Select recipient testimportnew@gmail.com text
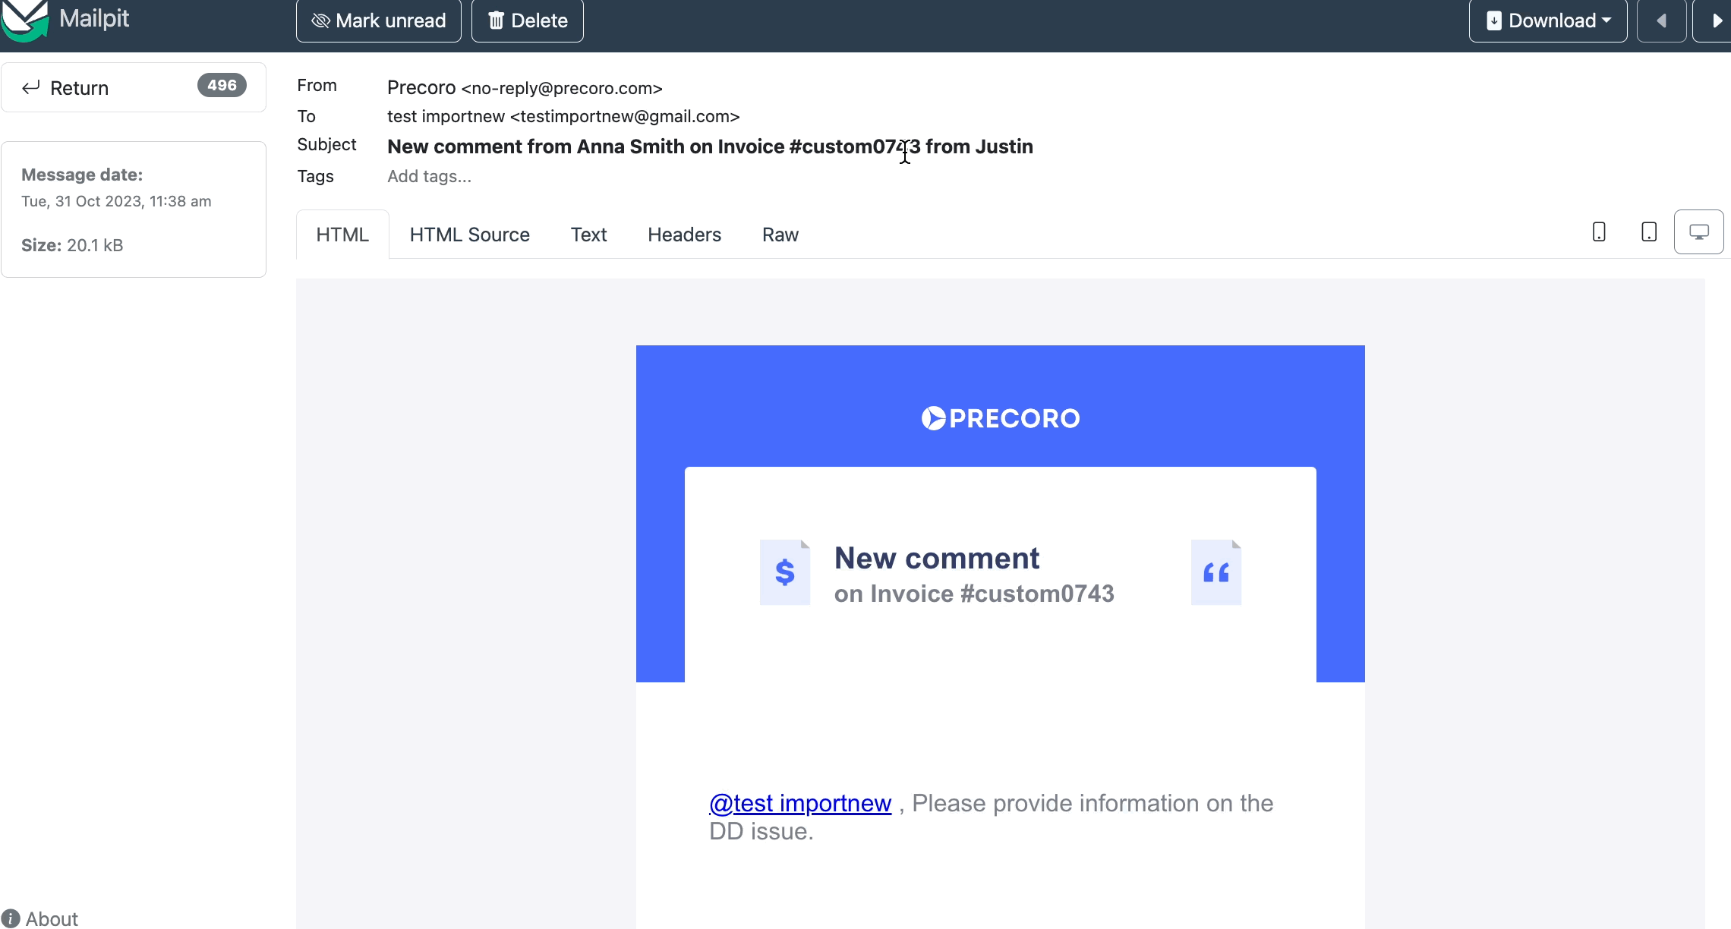 625,116
